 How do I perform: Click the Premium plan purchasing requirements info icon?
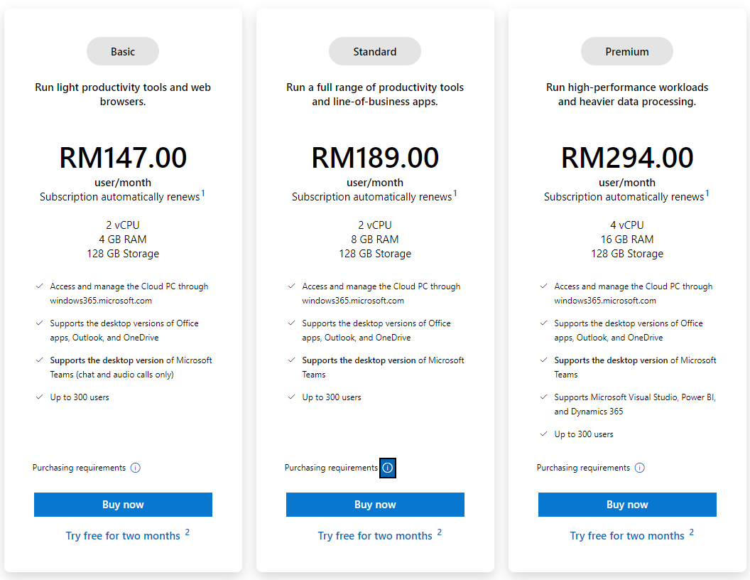[639, 468]
